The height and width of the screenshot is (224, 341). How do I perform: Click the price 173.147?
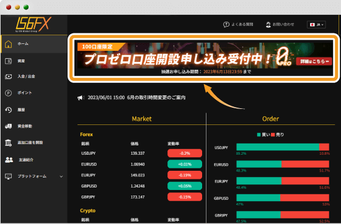138,197
